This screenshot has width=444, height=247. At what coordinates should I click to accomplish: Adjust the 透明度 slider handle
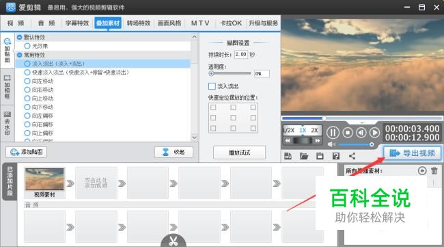211,73
